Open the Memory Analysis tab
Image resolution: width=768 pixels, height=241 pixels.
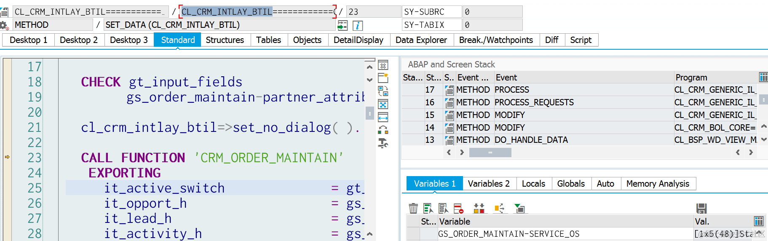pyautogui.click(x=658, y=184)
